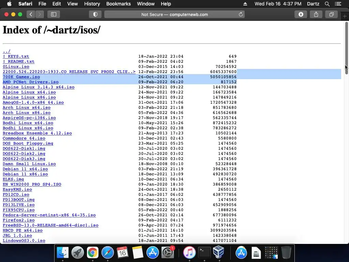Open the Bookmarks menu
Viewport: 349px width, 262px height.
click(118, 4)
